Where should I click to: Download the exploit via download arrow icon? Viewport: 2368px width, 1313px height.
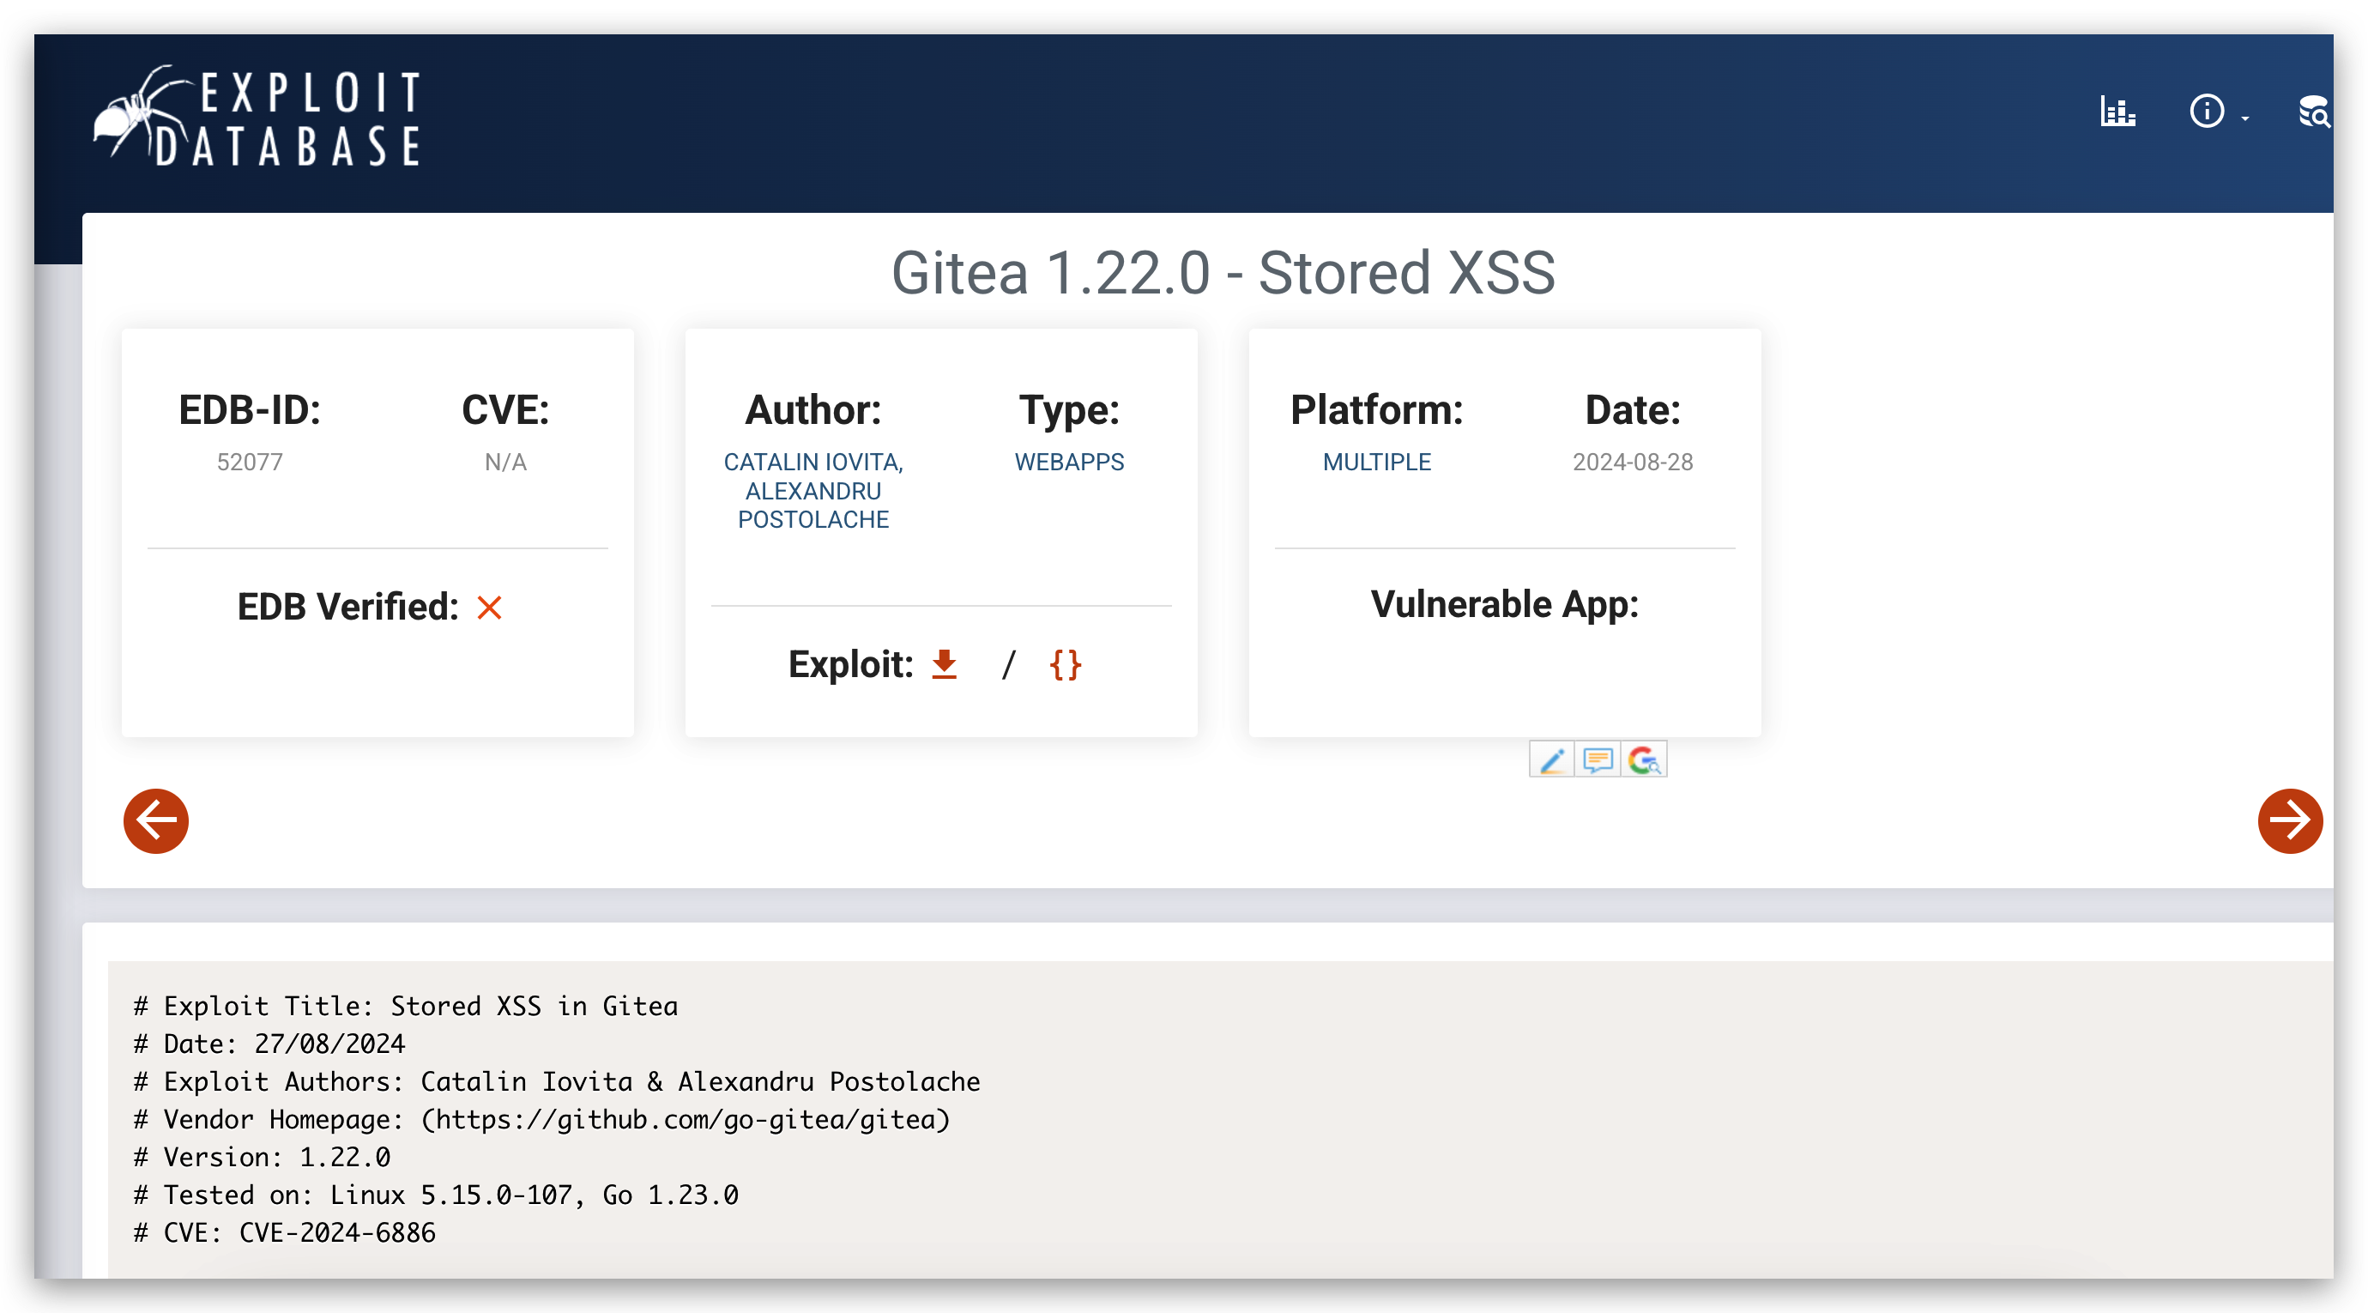coord(944,664)
